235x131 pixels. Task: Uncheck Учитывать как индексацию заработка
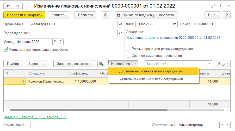click(x=6, y=49)
